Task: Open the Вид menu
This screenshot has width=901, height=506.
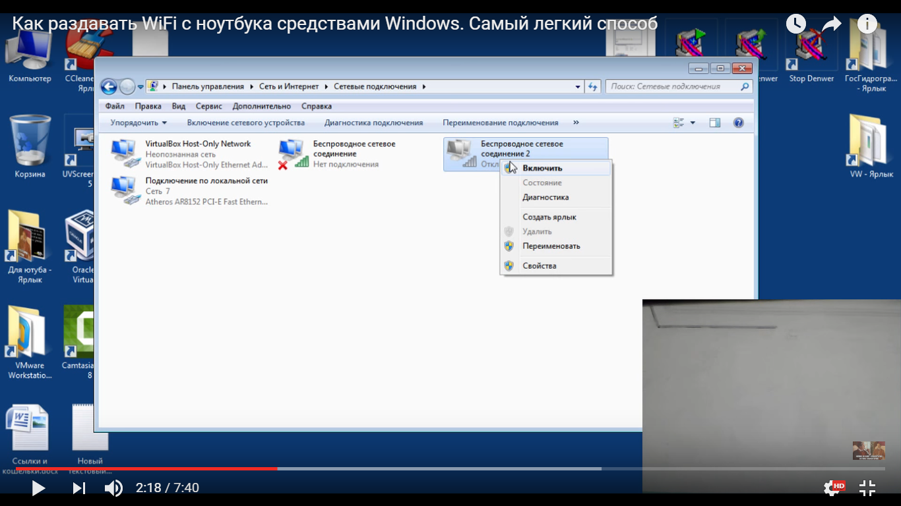Action: (179, 106)
